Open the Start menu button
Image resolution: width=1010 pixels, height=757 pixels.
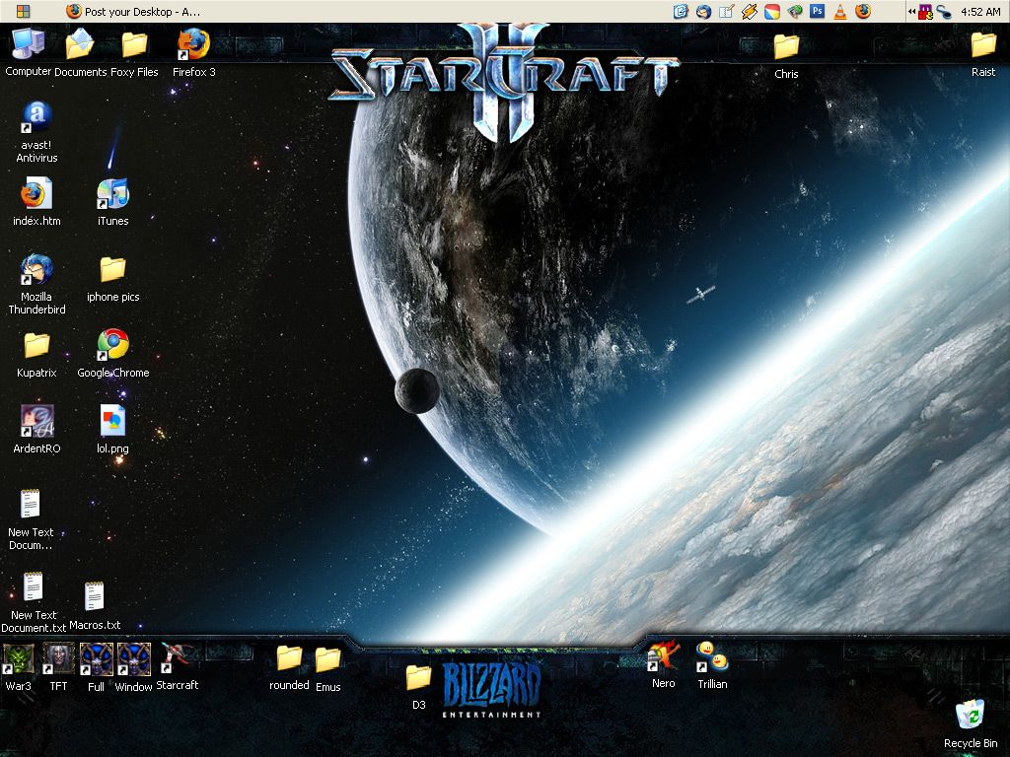24,11
